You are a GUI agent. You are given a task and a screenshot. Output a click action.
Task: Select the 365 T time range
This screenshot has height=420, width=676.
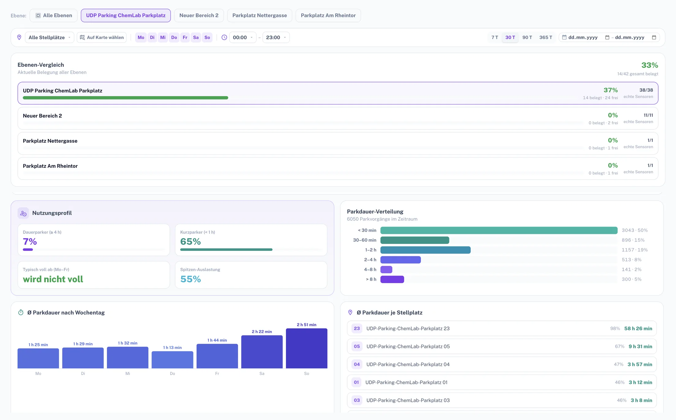click(546, 37)
